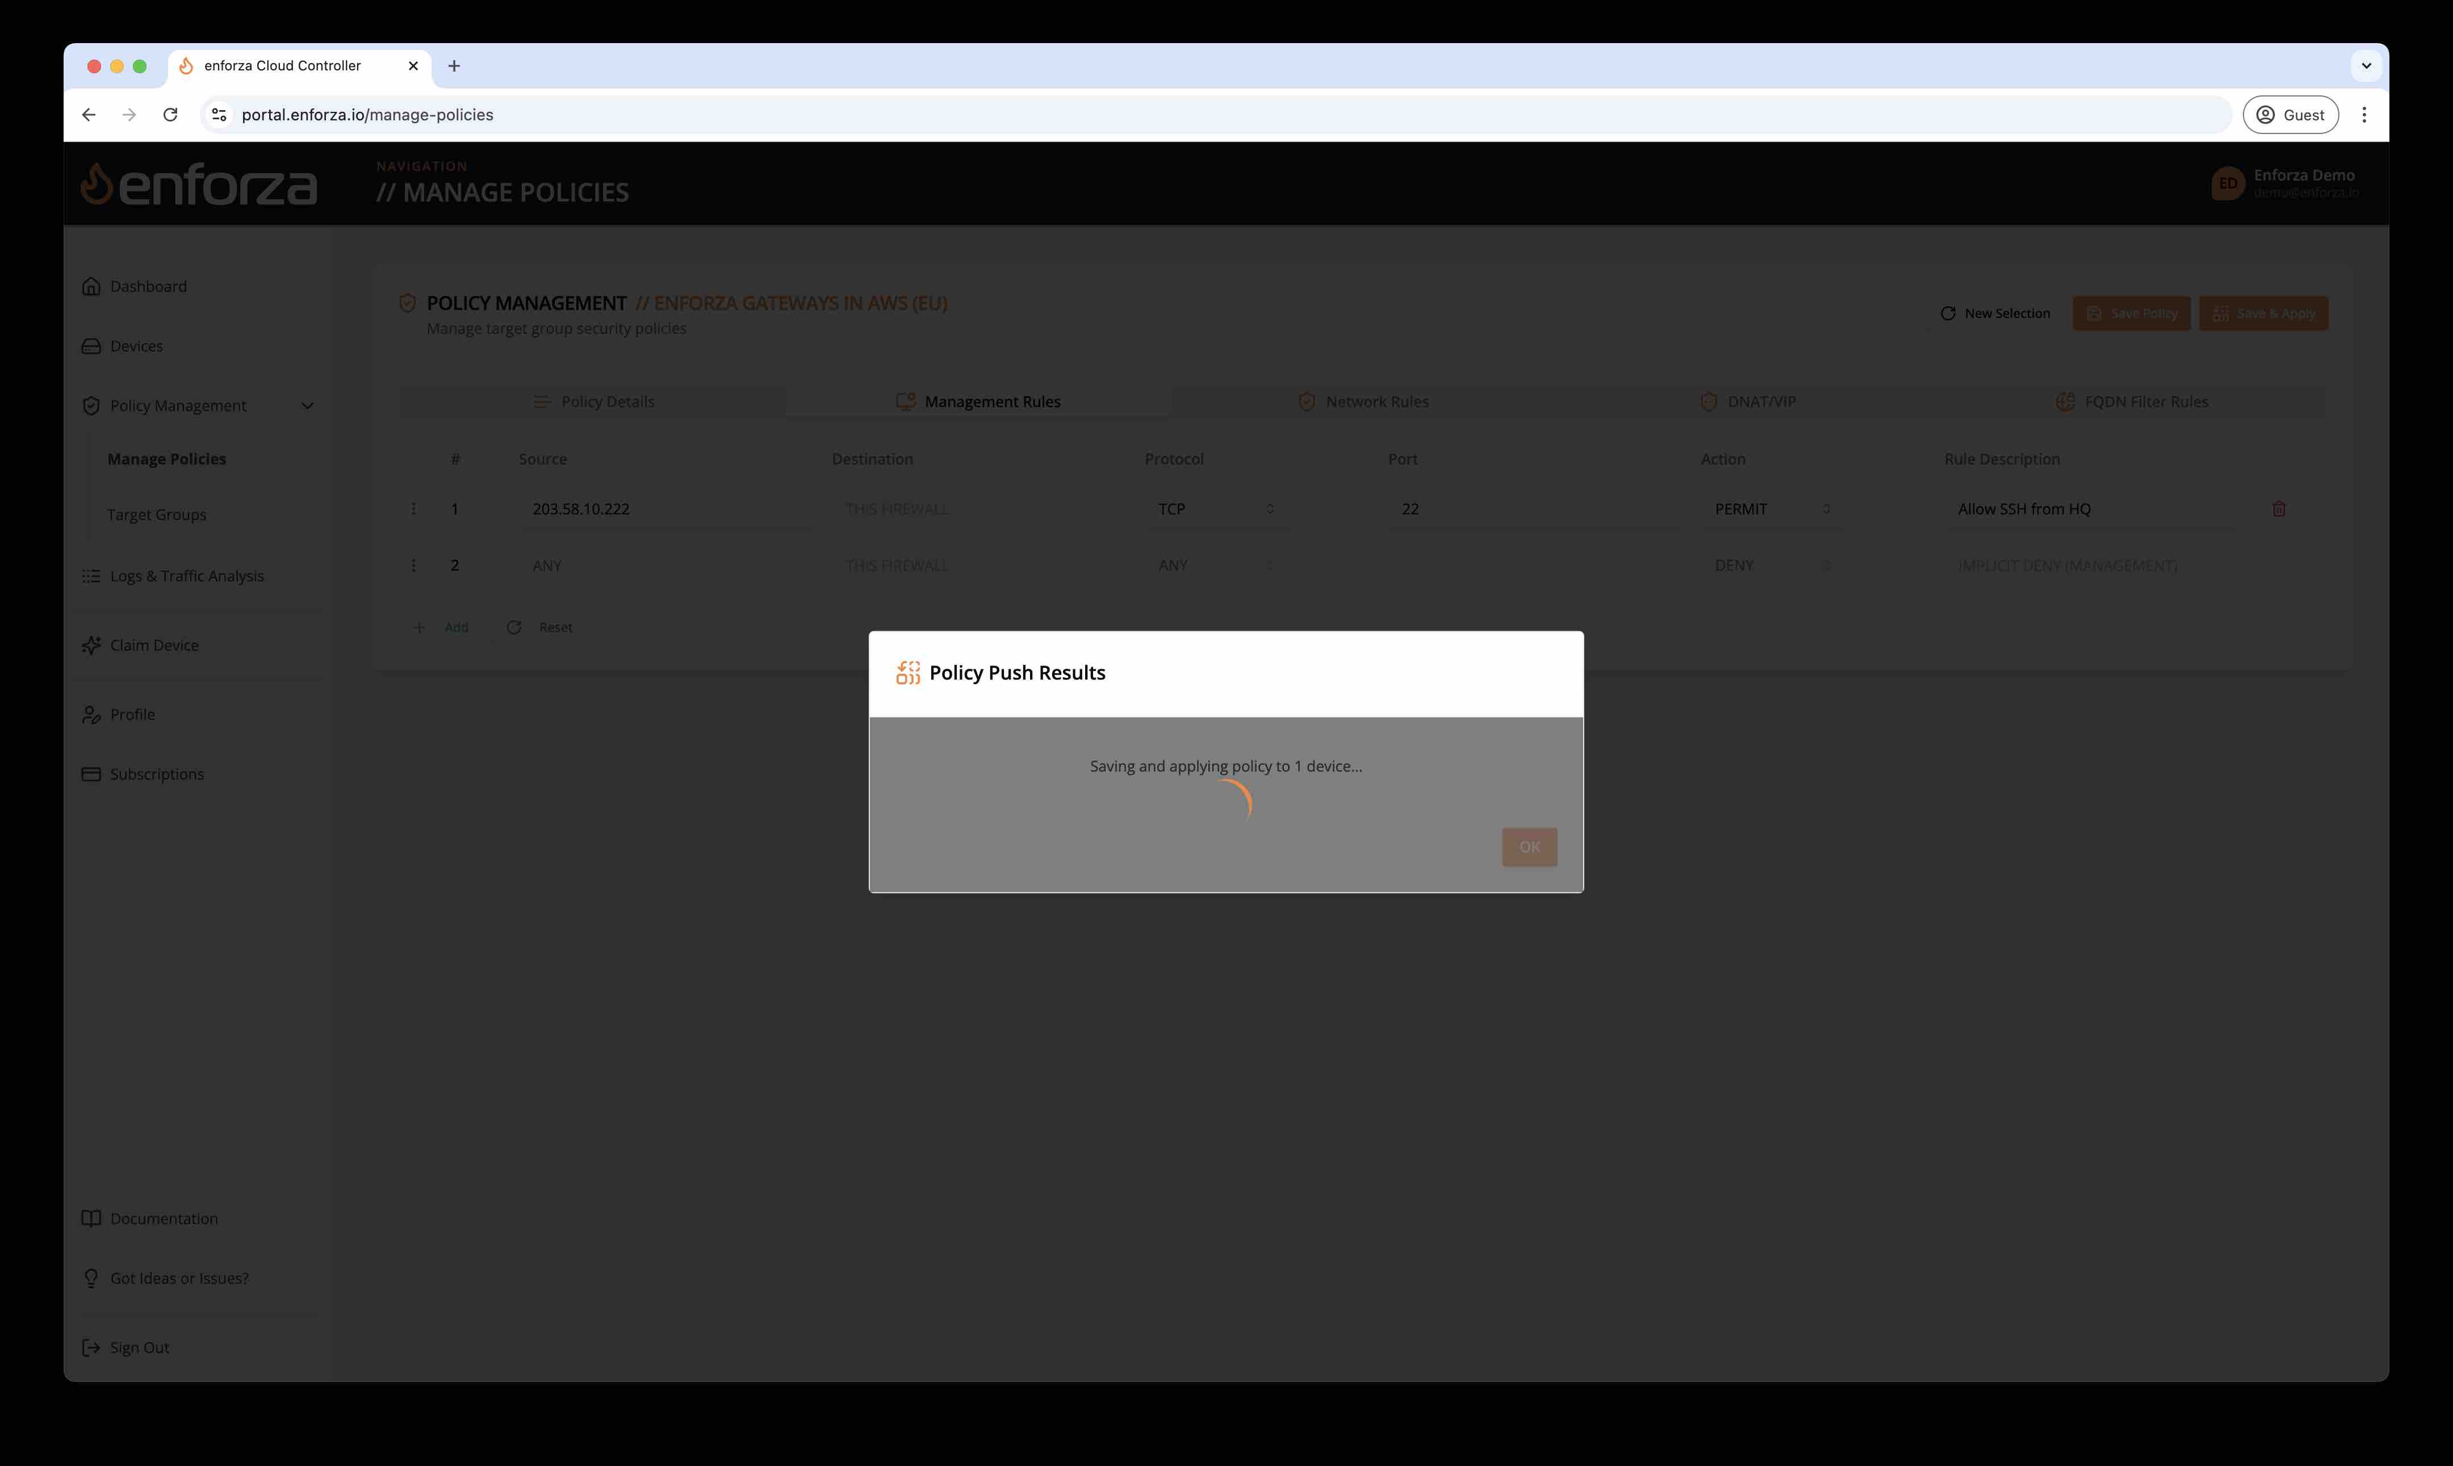Switch to the Policy Details tab

click(593, 402)
